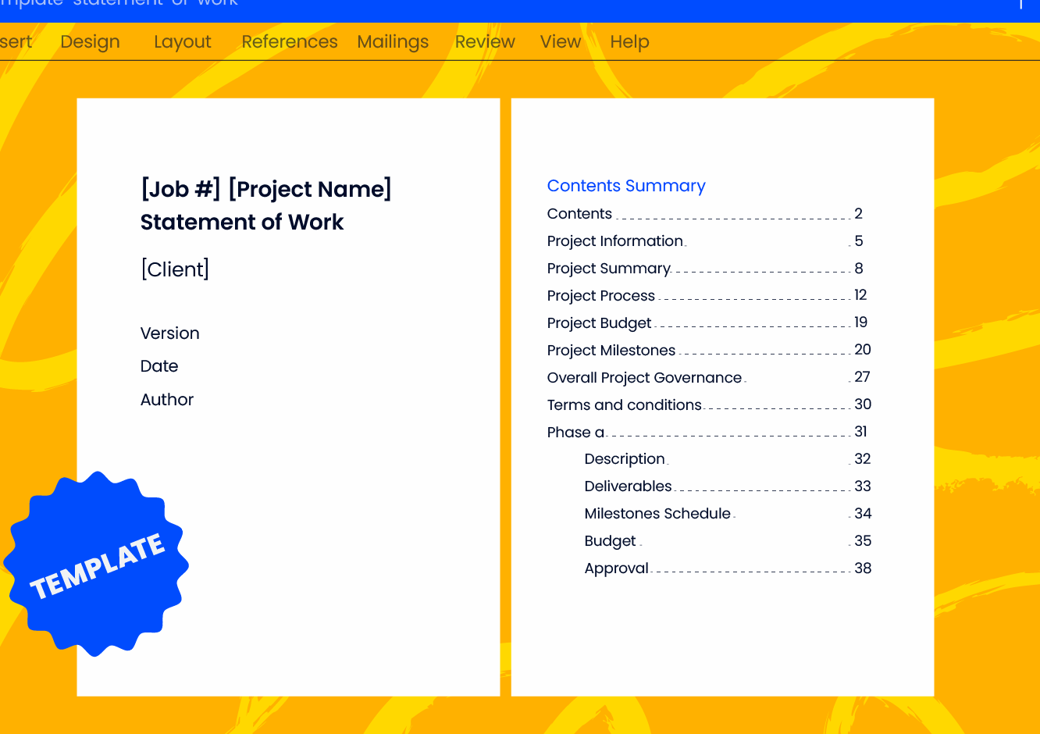Open the Milestones Schedule sub-entry

click(657, 514)
